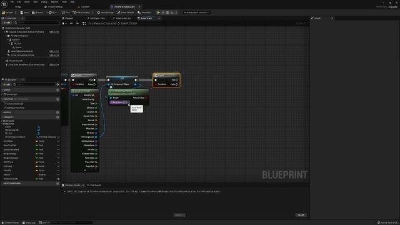Open the debug object selector dropdown

(x=196, y=12)
